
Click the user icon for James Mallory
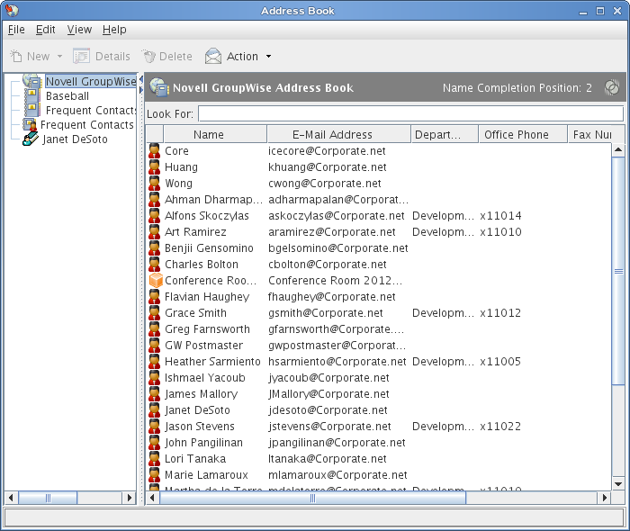154,393
